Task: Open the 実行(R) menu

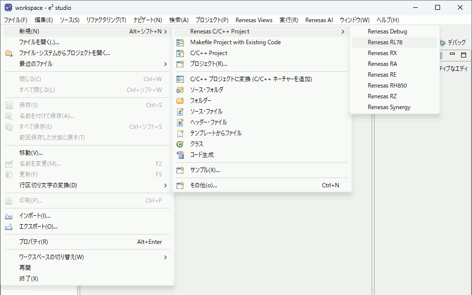Action: pos(289,20)
